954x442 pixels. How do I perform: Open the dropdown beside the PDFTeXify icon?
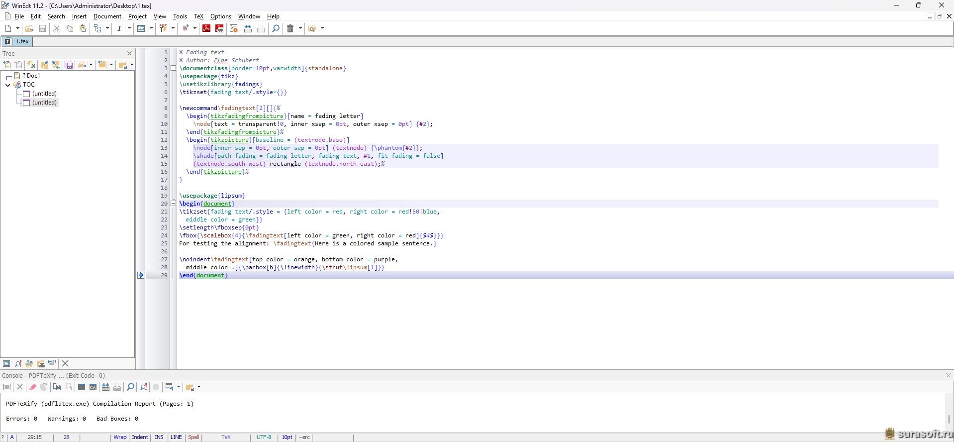(x=173, y=28)
